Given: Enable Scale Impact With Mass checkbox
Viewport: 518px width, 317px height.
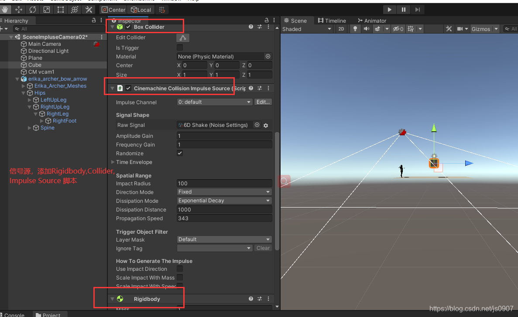Looking at the screenshot, I should point(180,277).
